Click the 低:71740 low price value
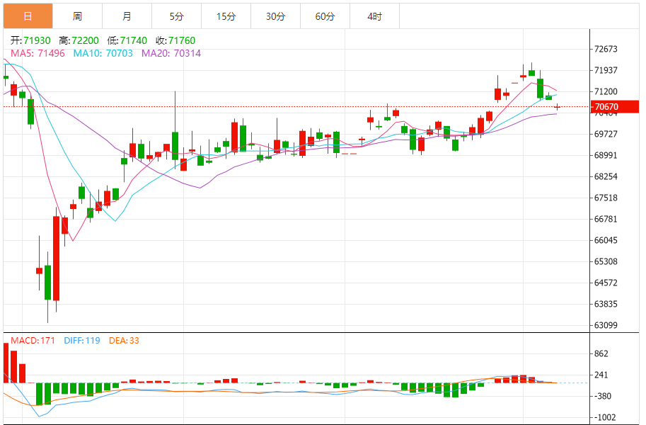This screenshot has height=425, width=646. (x=127, y=40)
